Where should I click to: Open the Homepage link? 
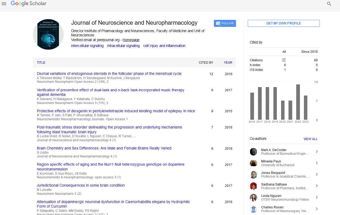pyautogui.click(x=131, y=40)
